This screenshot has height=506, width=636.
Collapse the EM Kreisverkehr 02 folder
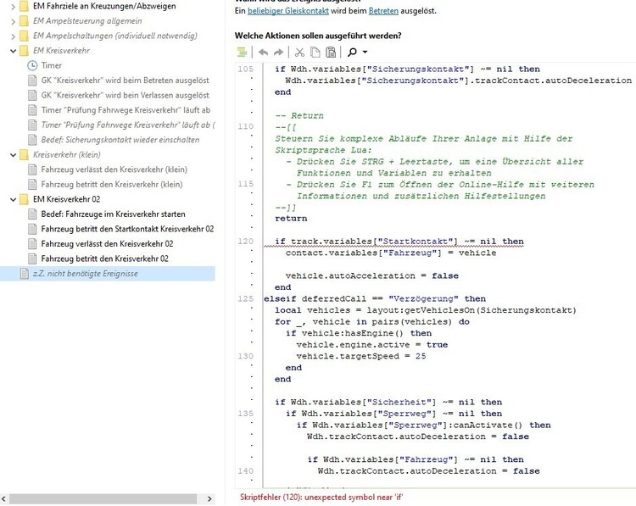click(12, 199)
